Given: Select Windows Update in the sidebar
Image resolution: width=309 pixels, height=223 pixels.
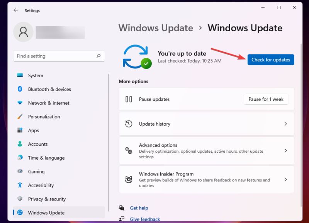Looking at the screenshot, I should pos(20,213).
